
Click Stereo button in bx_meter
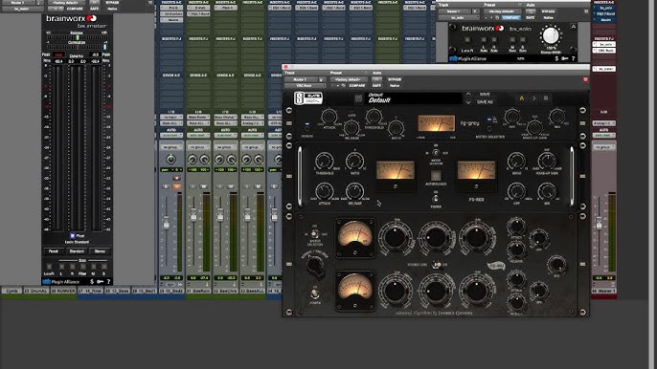coord(100,251)
